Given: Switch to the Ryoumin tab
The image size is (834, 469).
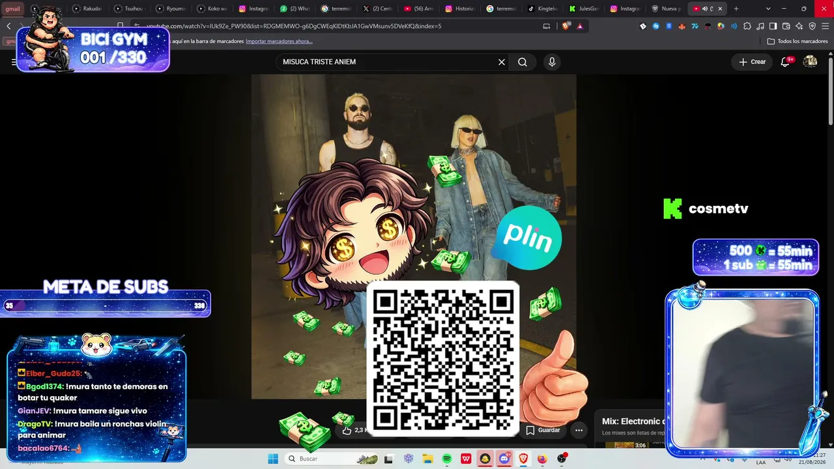Looking at the screenshot, I should tap(169, 8).
